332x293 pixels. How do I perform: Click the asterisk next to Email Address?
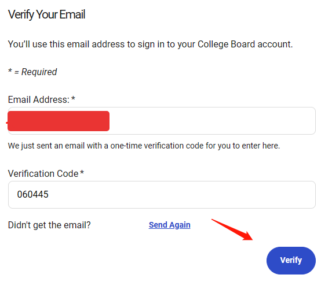[73, 98]
